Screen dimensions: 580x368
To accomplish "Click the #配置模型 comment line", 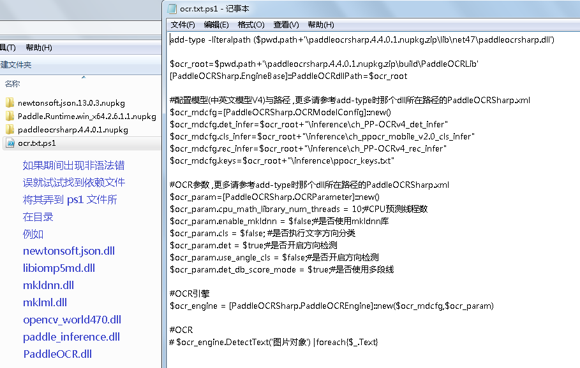I will click(x=350, y=100).
